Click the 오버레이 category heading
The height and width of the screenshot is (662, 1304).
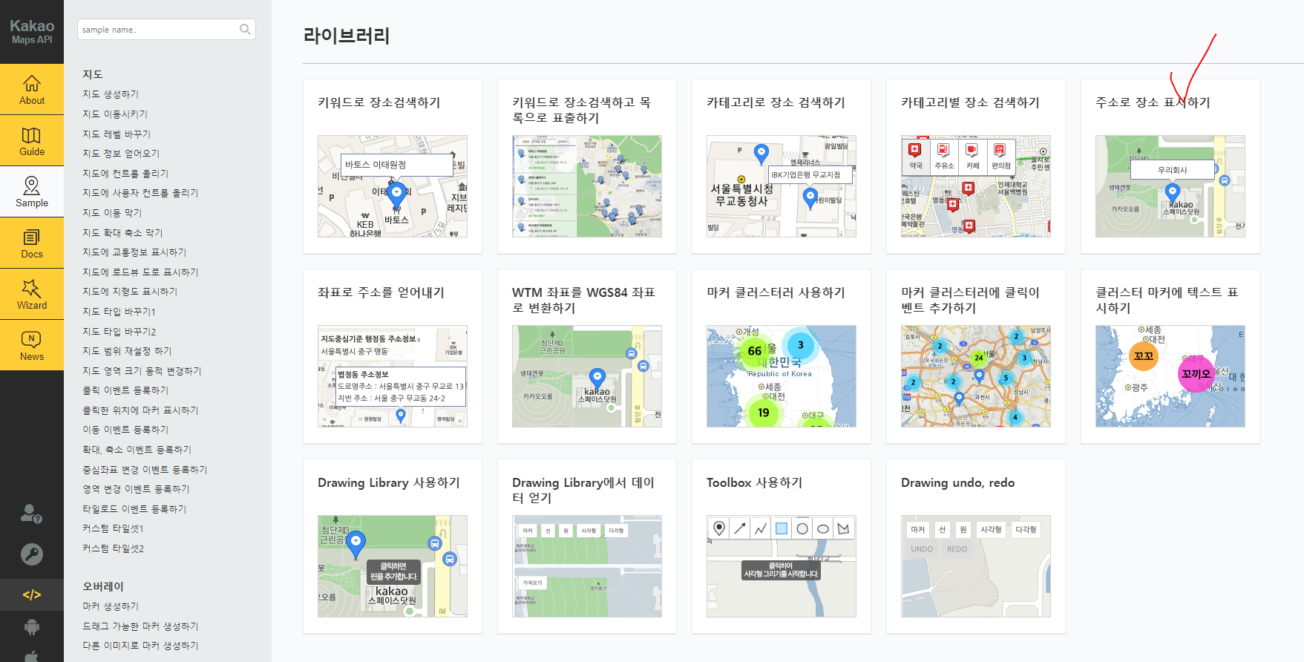pos(103,586)
